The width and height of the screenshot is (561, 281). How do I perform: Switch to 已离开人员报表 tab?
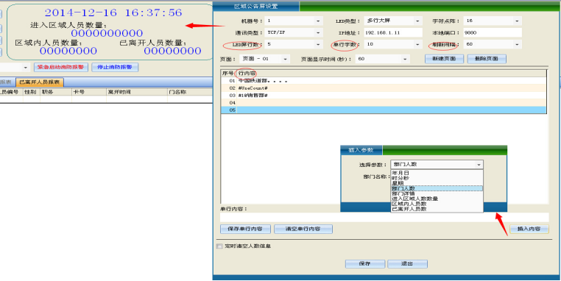pyautogui.click(x=40, y=82)
